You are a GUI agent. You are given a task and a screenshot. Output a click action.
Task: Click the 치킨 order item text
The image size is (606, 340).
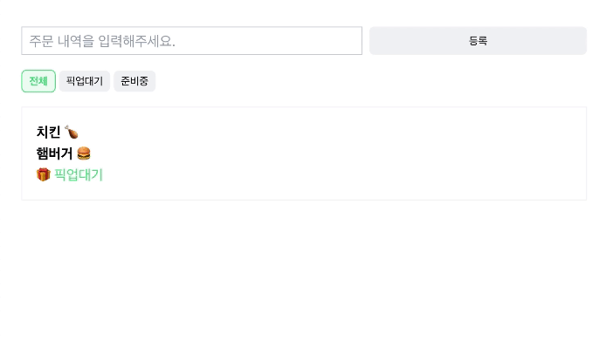click(x=48, y=132)
